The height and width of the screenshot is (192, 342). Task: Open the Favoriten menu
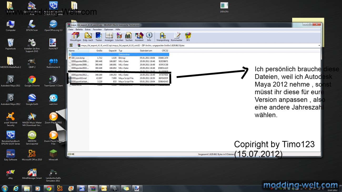(97, 29)
